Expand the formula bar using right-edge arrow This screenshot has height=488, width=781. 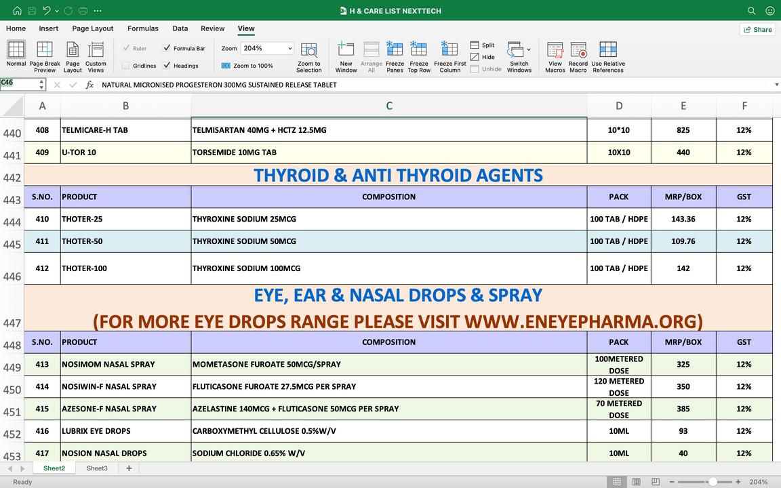click(776, 85)
